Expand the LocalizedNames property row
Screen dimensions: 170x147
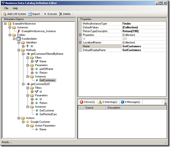coord(80,43)
